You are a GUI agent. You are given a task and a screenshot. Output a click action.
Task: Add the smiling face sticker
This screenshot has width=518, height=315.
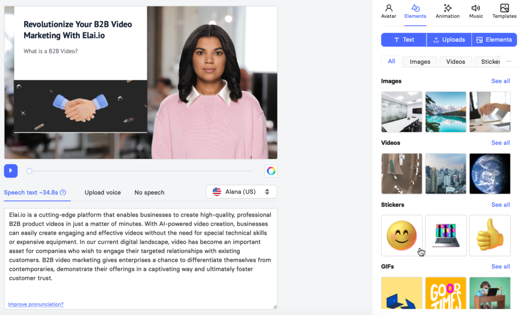[402, 236]
